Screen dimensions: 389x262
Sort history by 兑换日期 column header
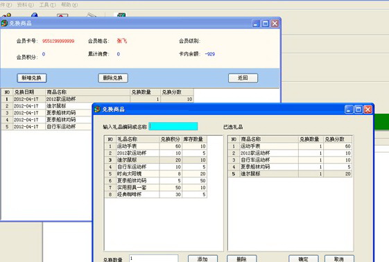pos(29,92)
